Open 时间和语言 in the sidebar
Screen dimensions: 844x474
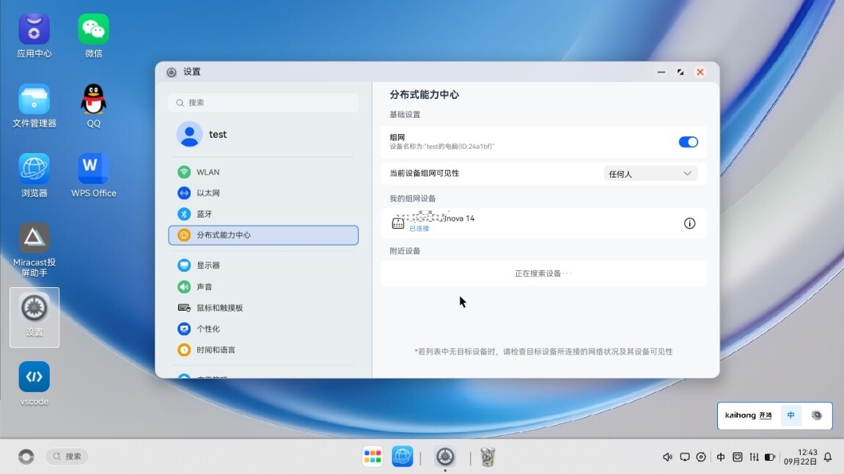click(x=263, y=349)
